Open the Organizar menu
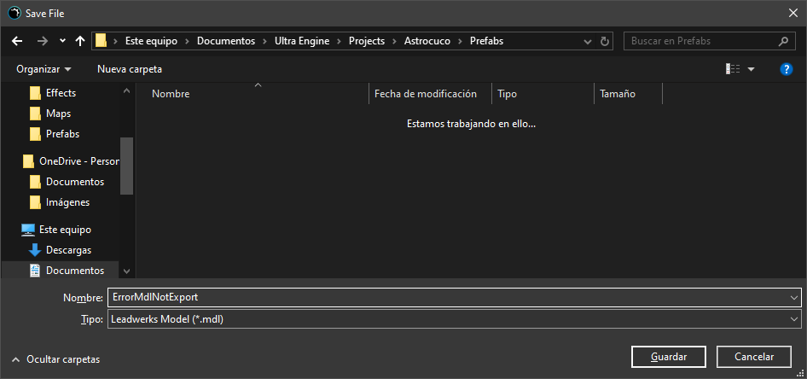 coord(44,69)
